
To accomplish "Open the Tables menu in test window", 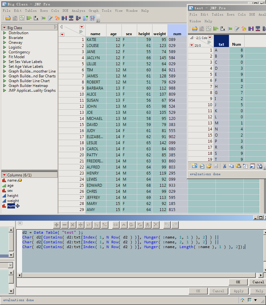I will click(217, 14).
